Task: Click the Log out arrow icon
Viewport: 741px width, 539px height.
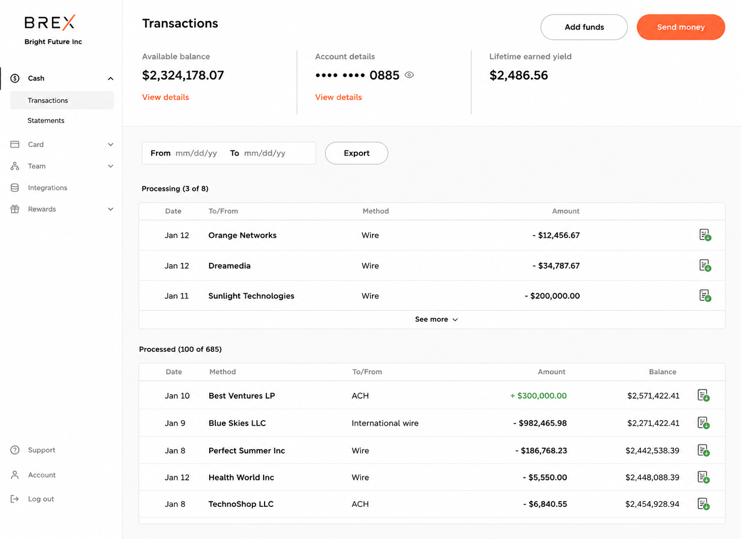Action: 15,499
